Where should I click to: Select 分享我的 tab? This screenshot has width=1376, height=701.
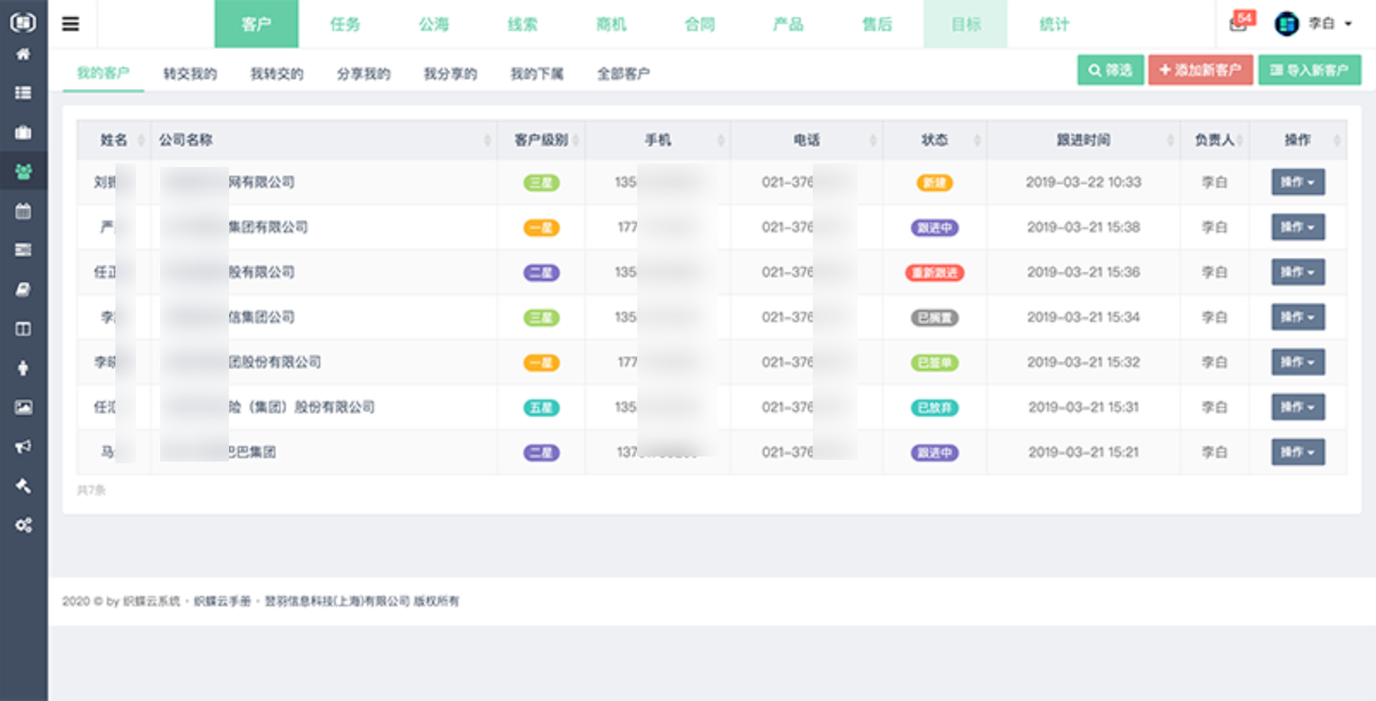pyautogui.click(x=364, y=73)
